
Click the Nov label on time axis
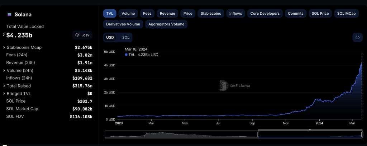tap(286, 123)
